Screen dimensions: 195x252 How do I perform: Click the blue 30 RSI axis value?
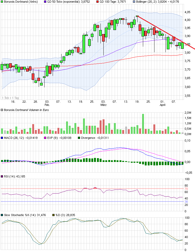tap(186, 202)
